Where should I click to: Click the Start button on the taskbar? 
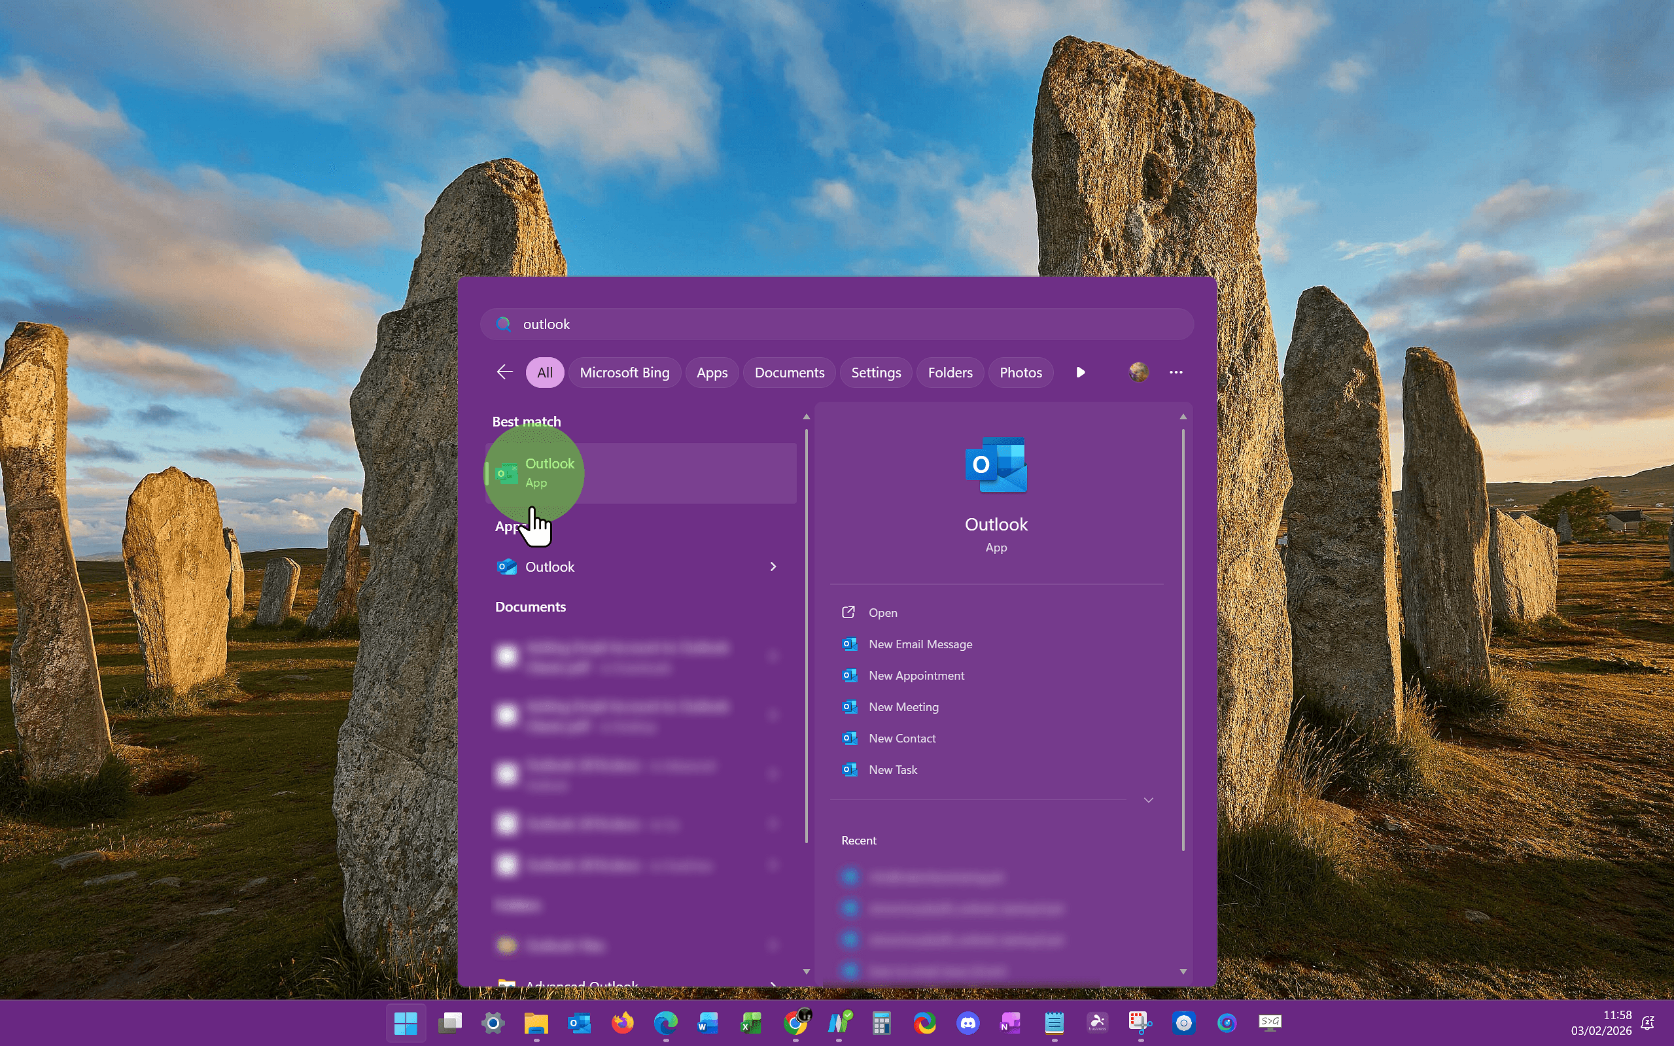pyautogui.click(x=407, y=1022)
